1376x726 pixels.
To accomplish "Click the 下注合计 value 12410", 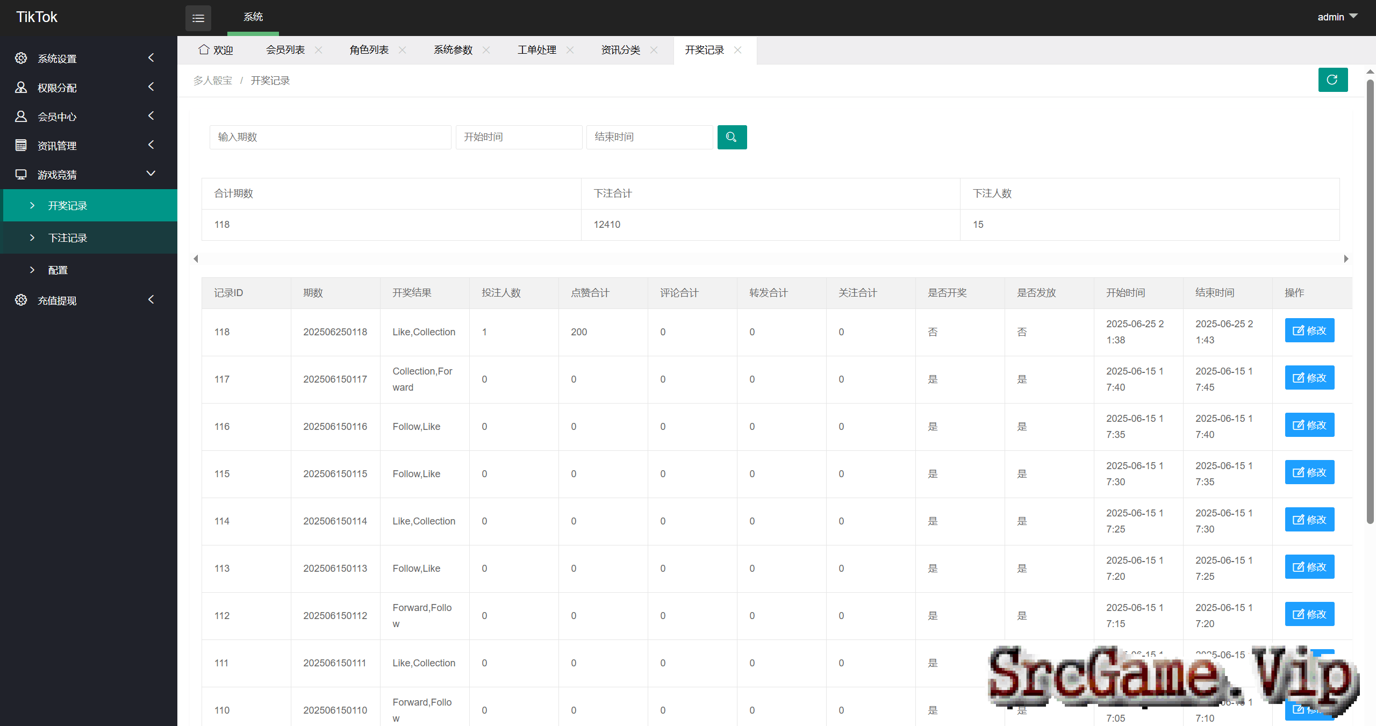I will coord(607,225).
